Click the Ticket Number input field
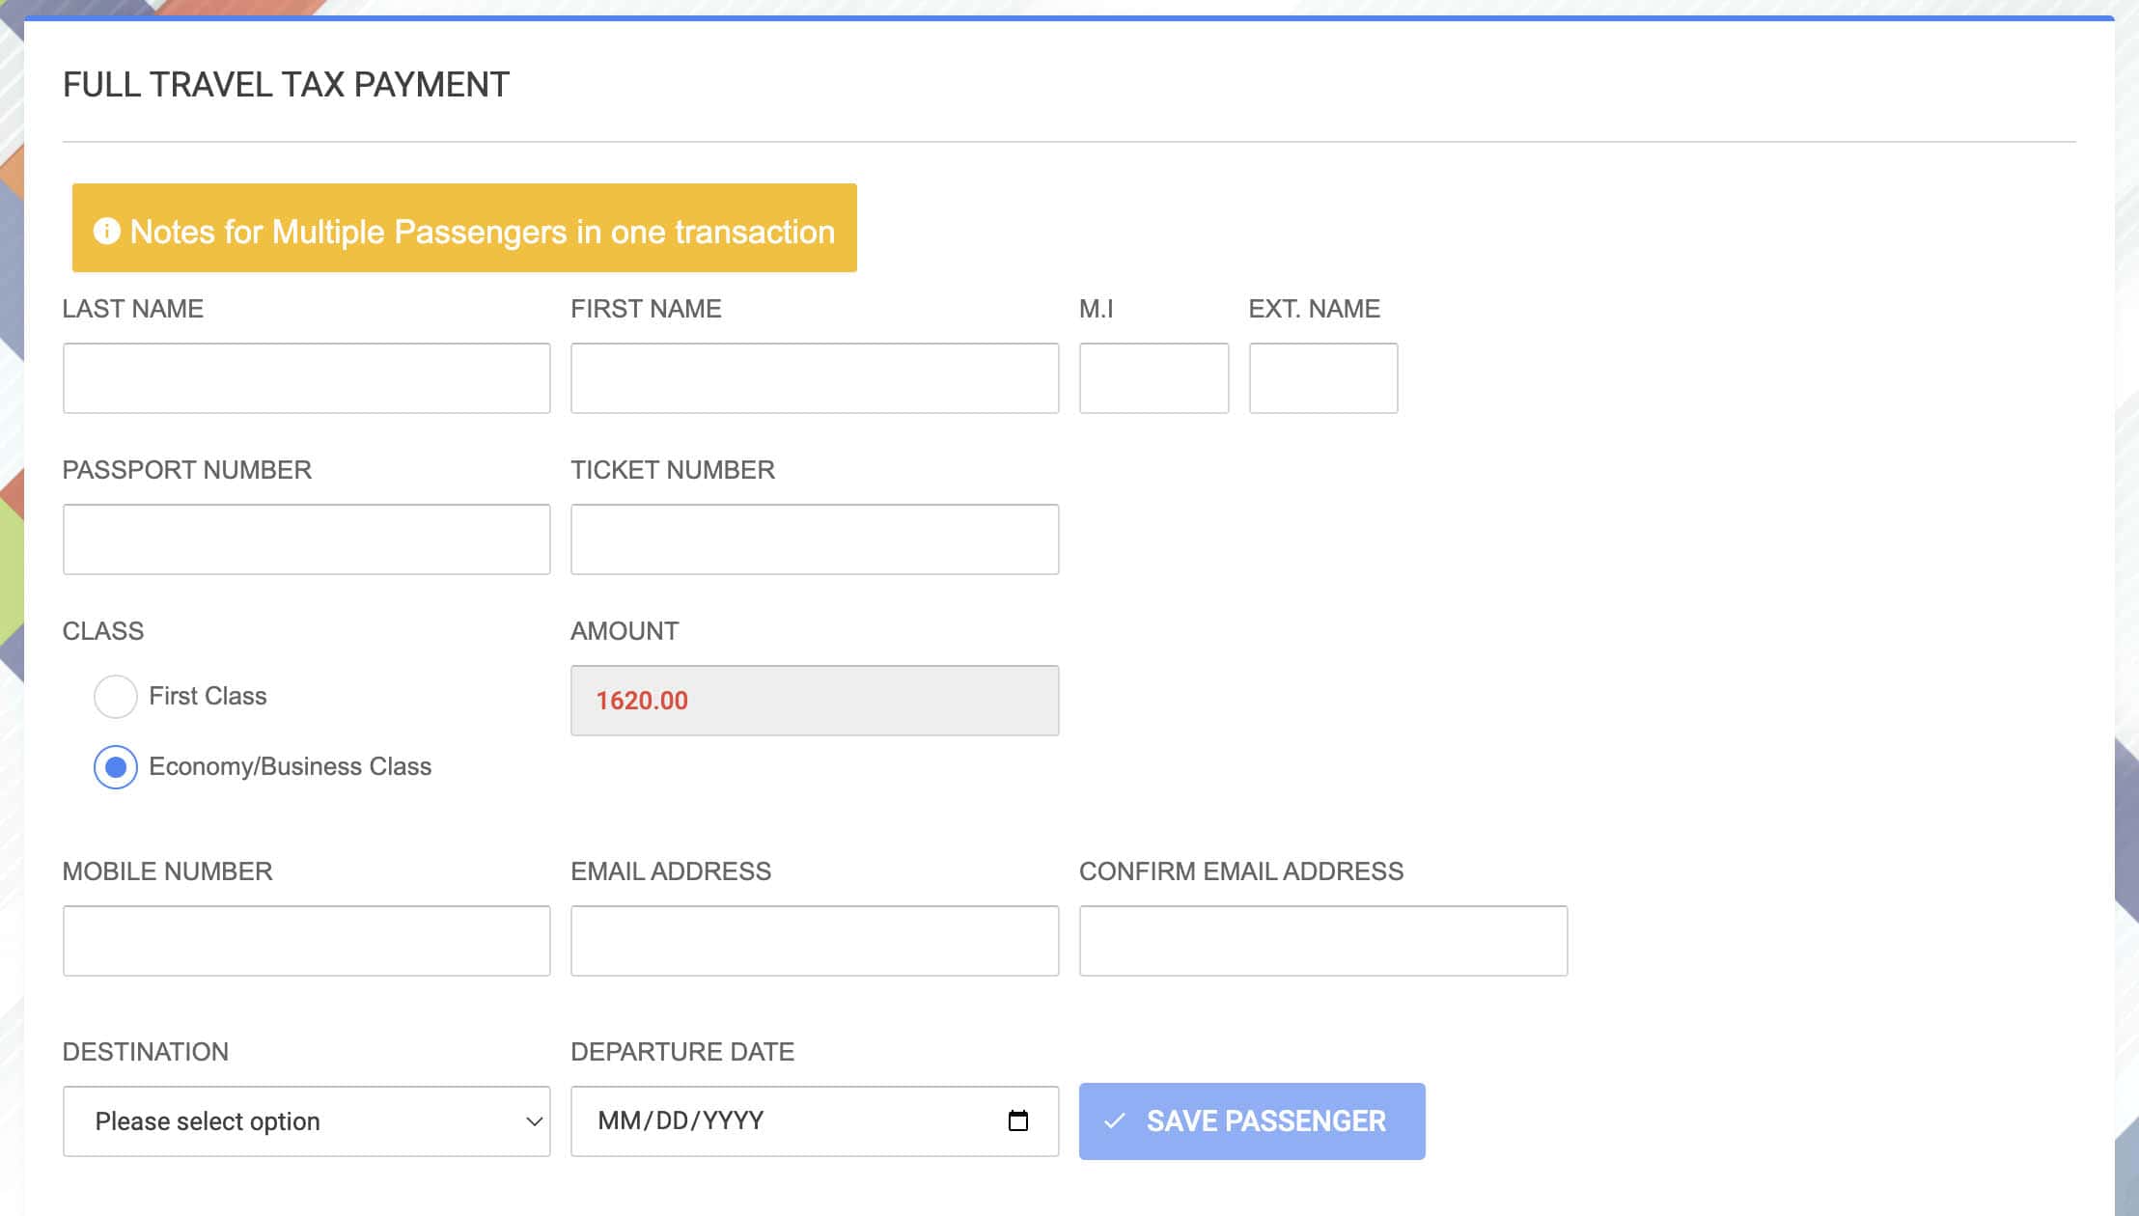Viewport: 2139px width, 1216px height. tap(814, 539)
